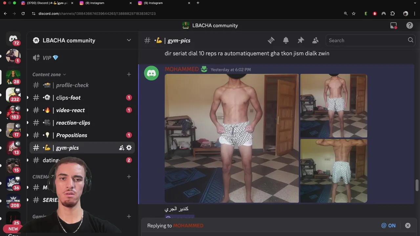Cancel reply with close X button

click(x=408, y=226)
